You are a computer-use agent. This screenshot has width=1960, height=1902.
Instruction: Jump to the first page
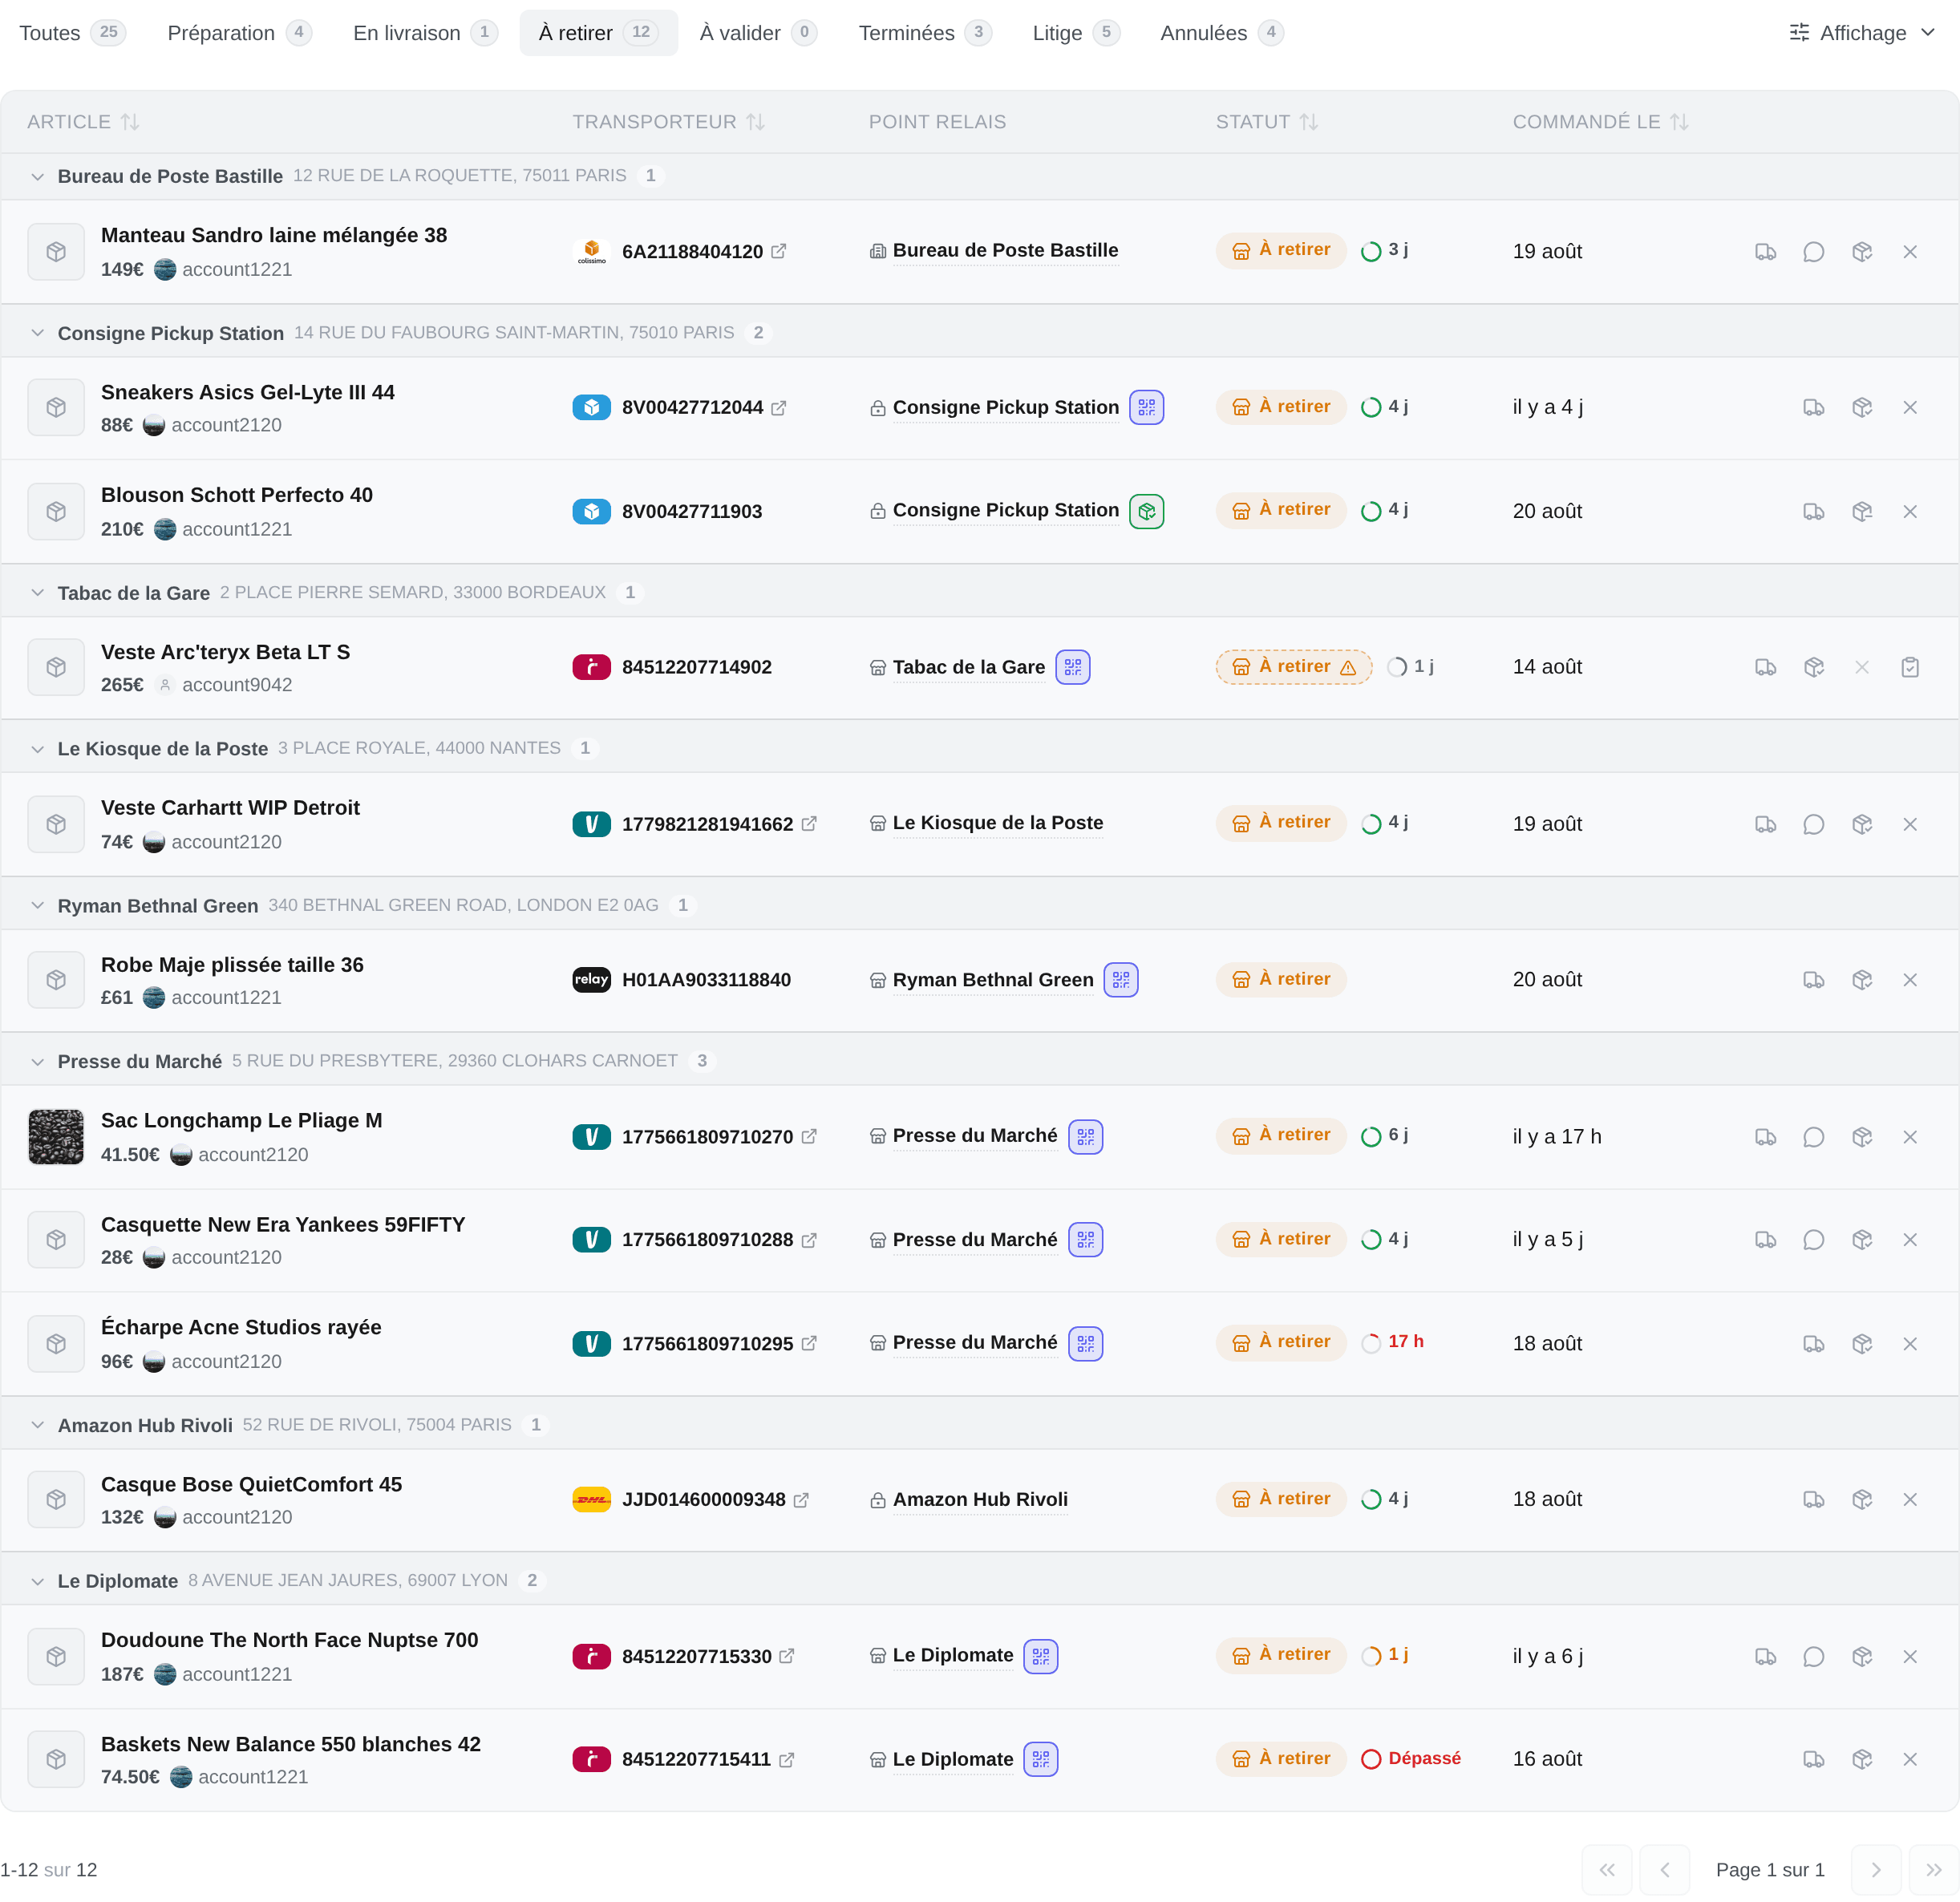(1607, 1870)
